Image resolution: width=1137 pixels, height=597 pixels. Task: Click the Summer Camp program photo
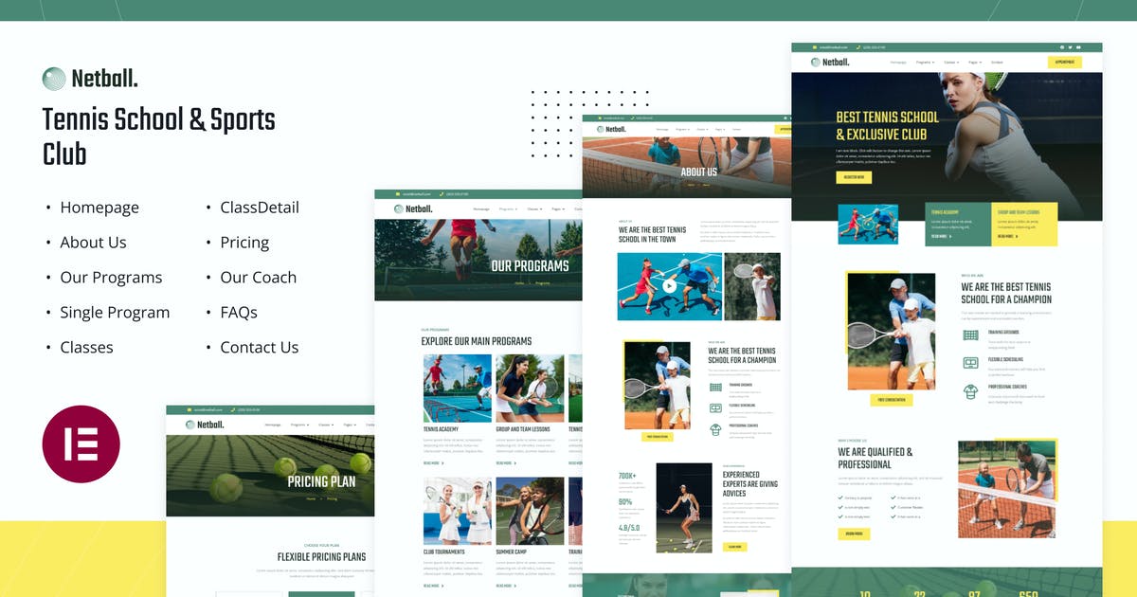(531, 511)
